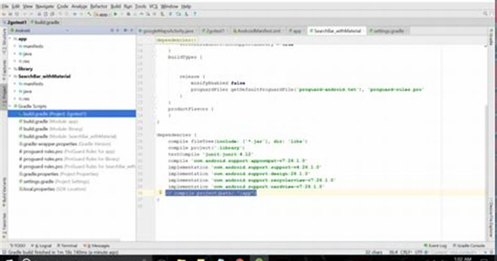Expand java folder under SearchBar_withMaterial

click(x=15, y=91)
